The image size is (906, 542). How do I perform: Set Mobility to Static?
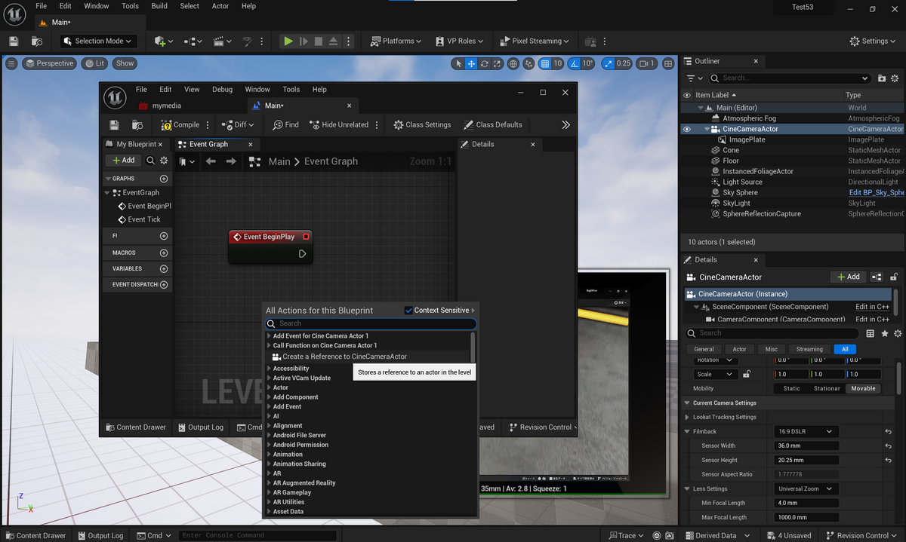click(x=792, y=388)
